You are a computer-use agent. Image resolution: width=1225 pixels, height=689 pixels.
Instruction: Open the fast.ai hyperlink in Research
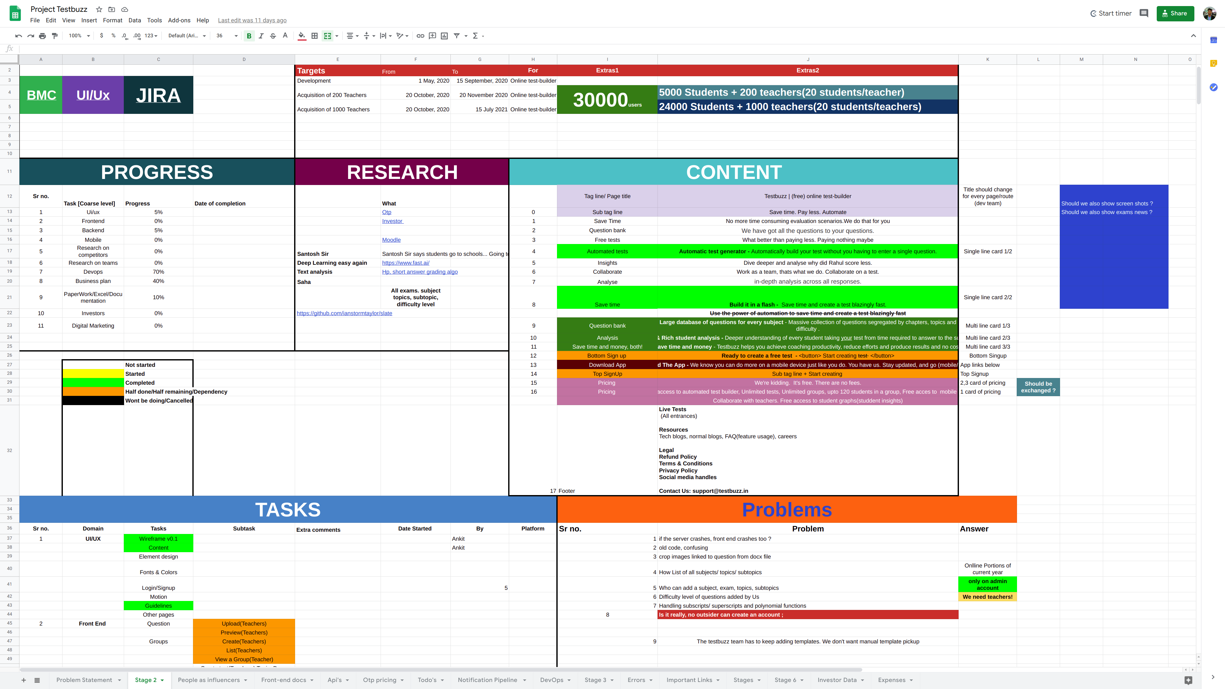click(x=406, y=263)
